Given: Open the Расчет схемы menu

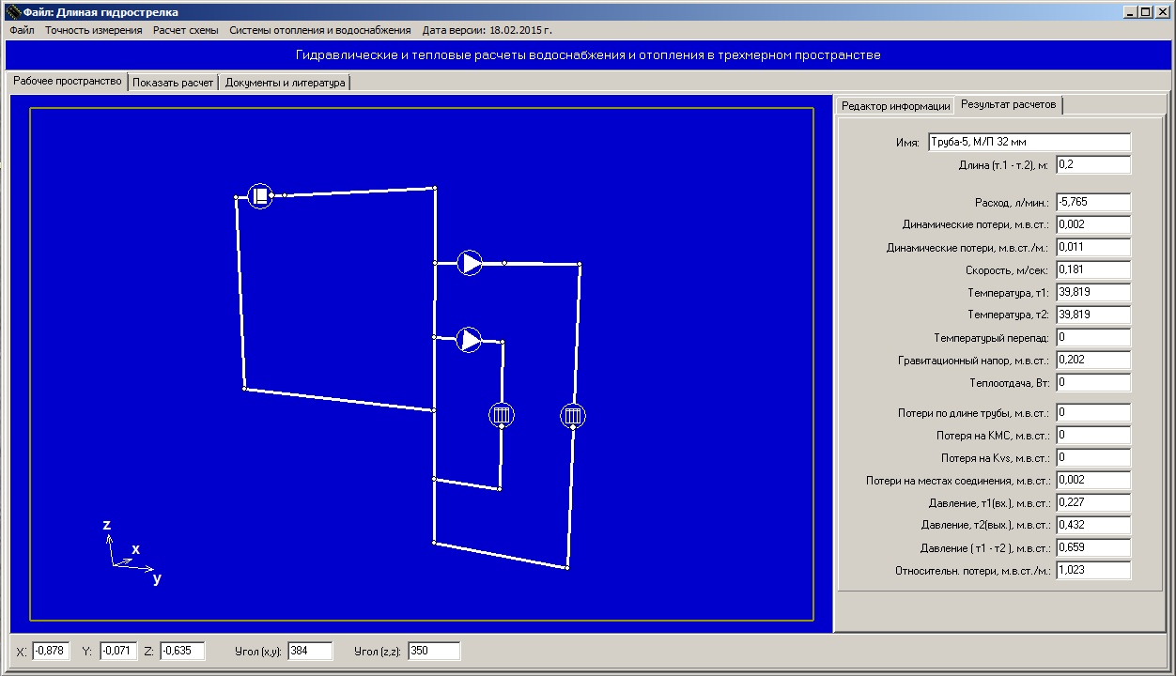Looking at the screenshot, I should (186, 30).
